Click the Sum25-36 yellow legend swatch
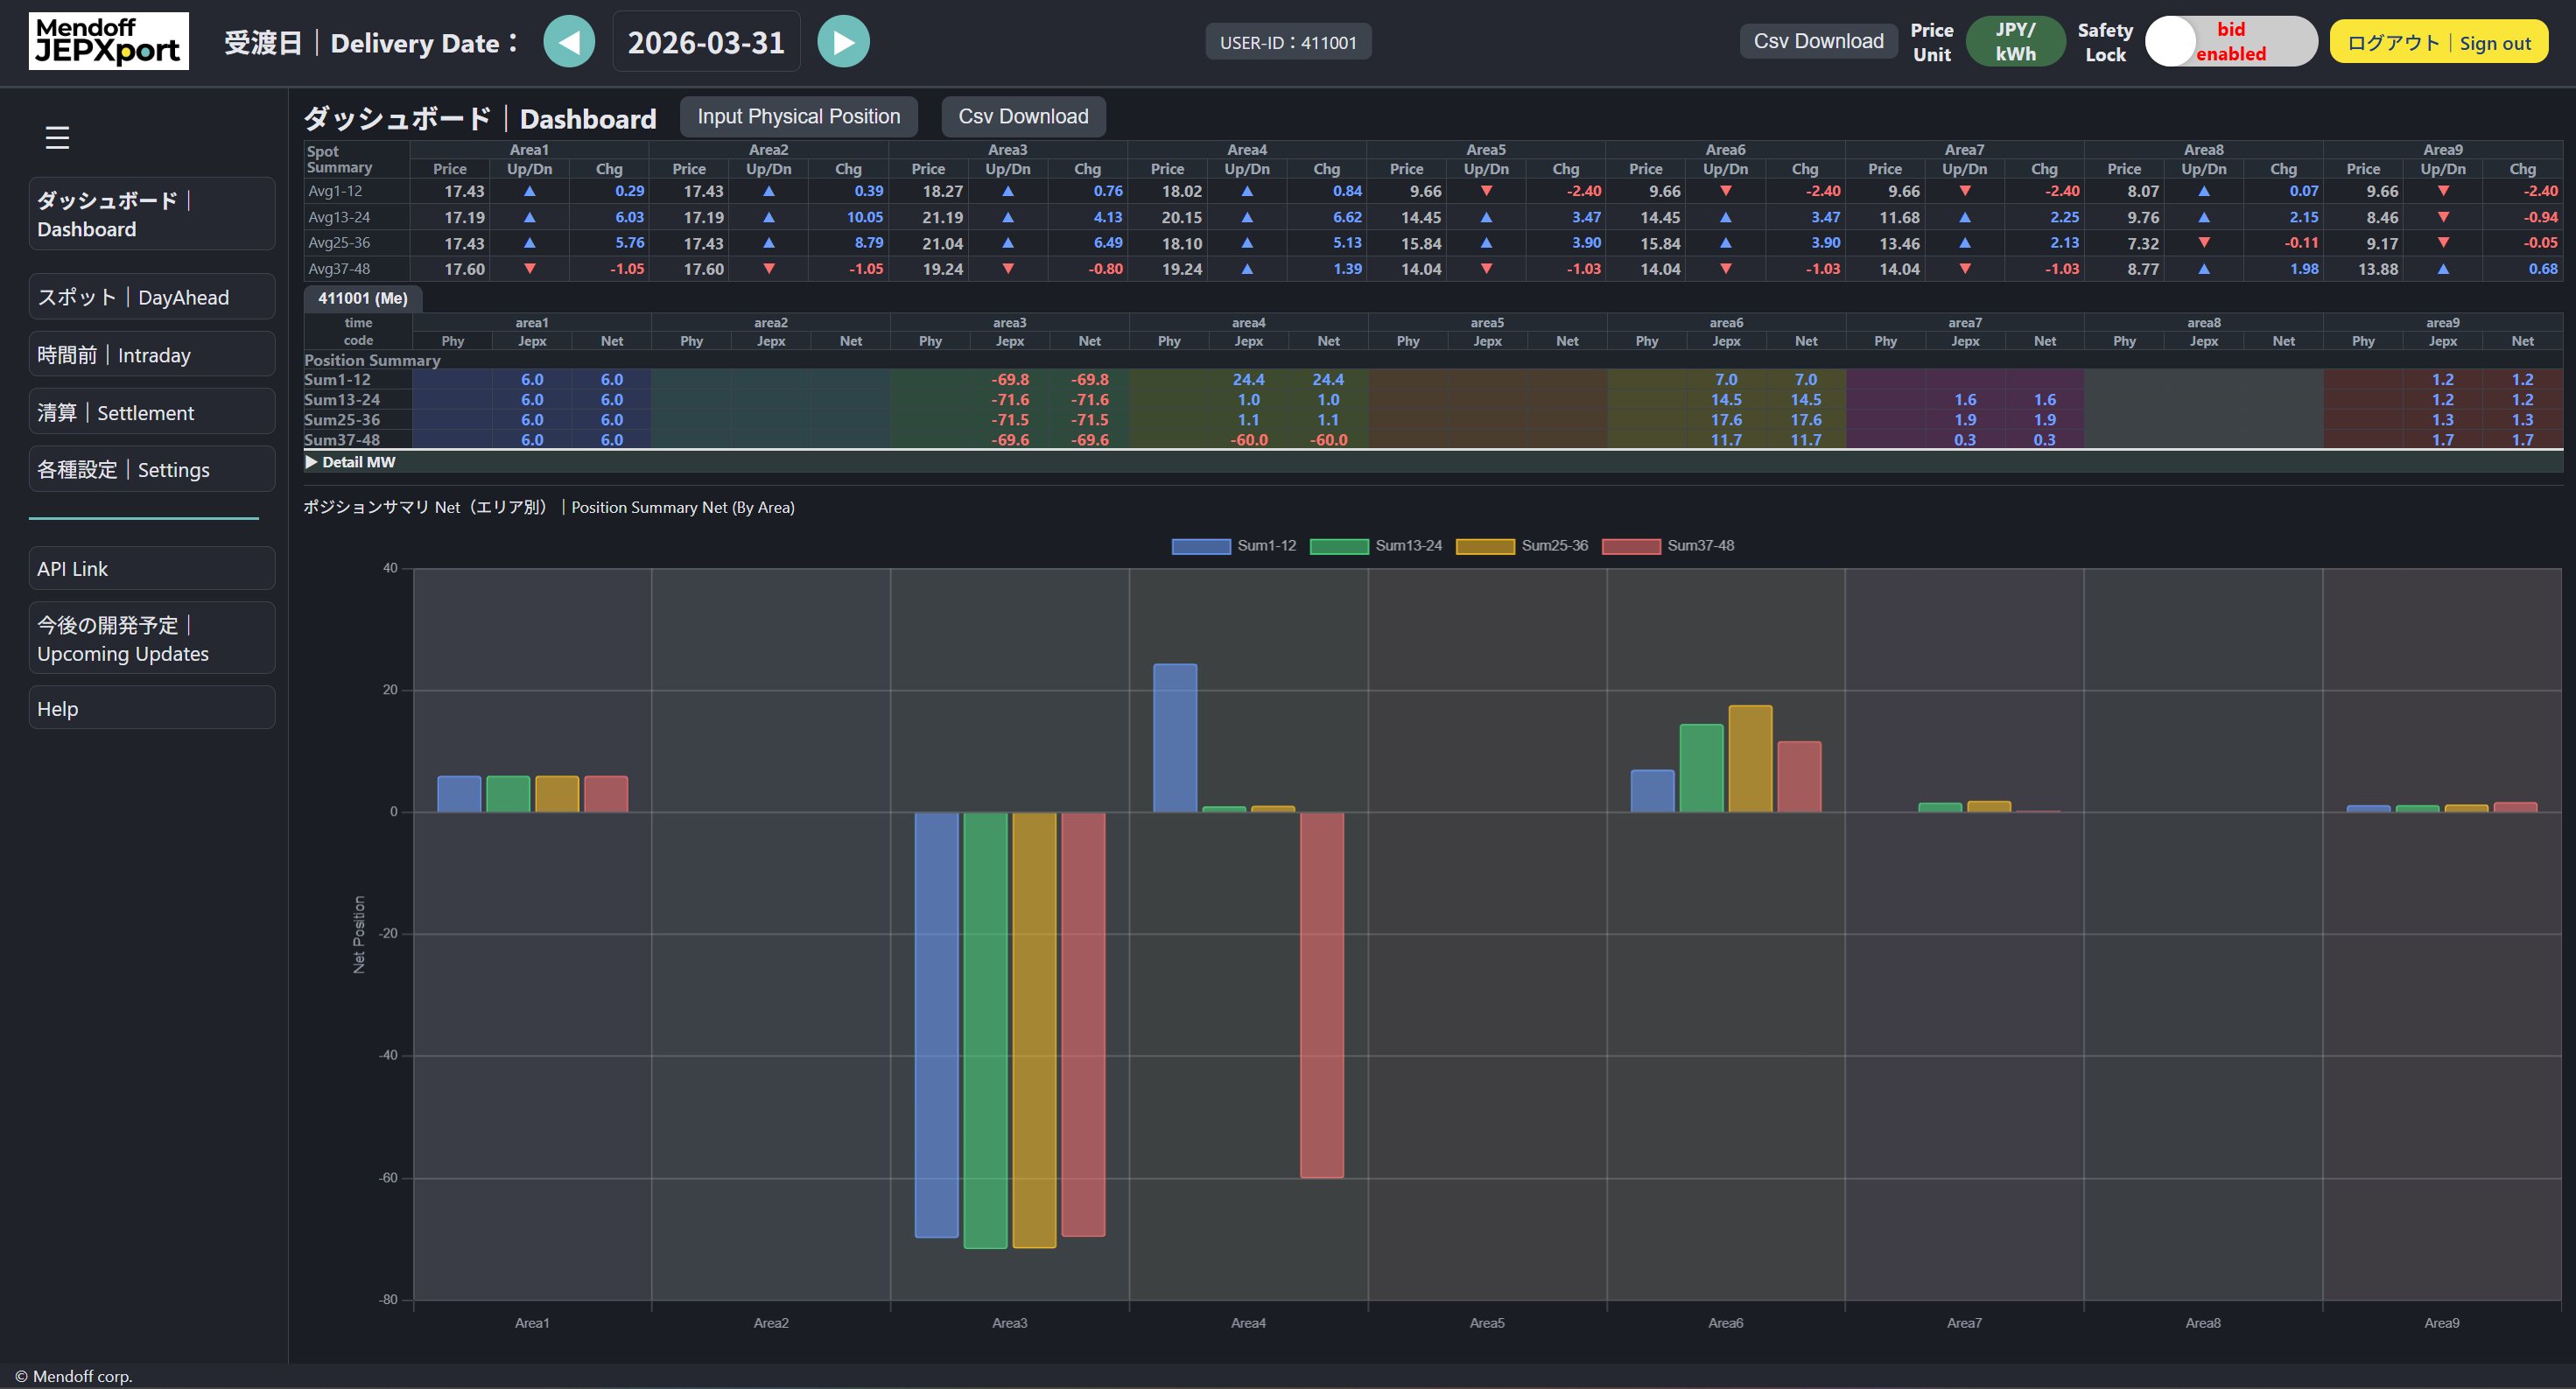The width and height of the screenshot is (2576, 1389). point(1485,546)
